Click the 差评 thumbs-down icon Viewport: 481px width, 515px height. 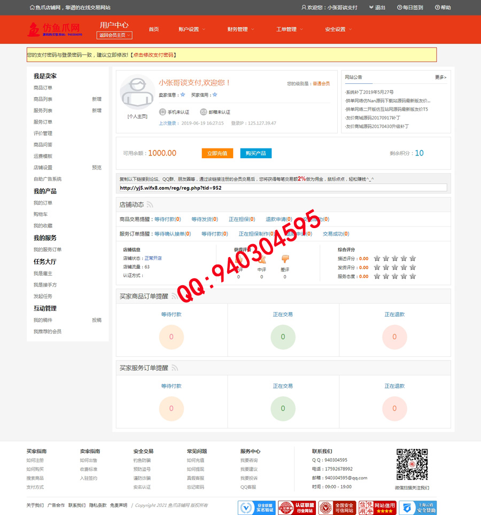(x=285, y=259)
